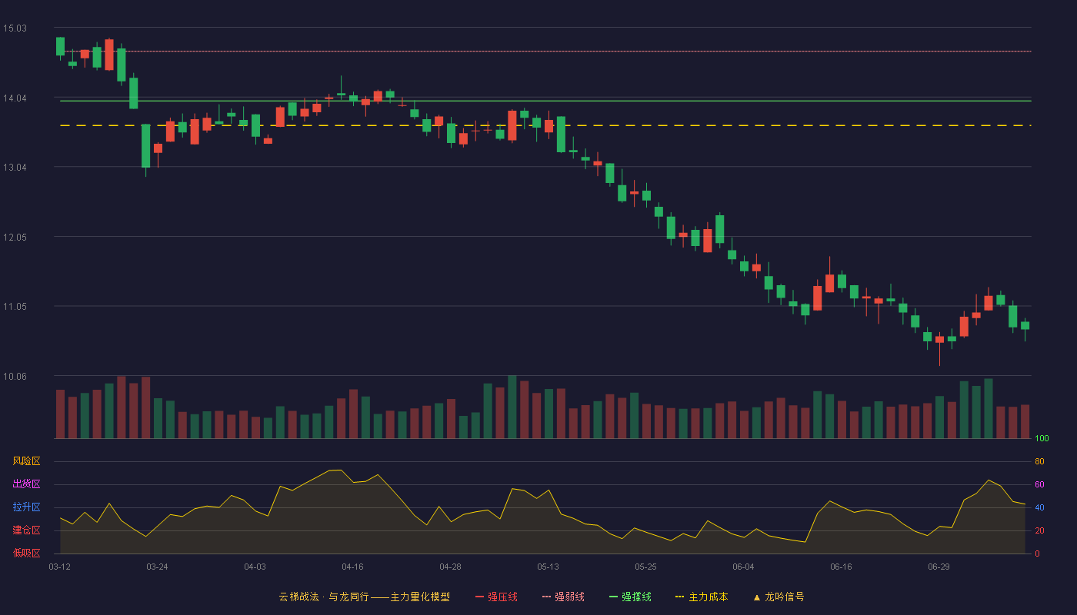Click the 云梯战法 主力量化模型 legend title
This screenshot has width=1077, height=615.
[365, 597]
